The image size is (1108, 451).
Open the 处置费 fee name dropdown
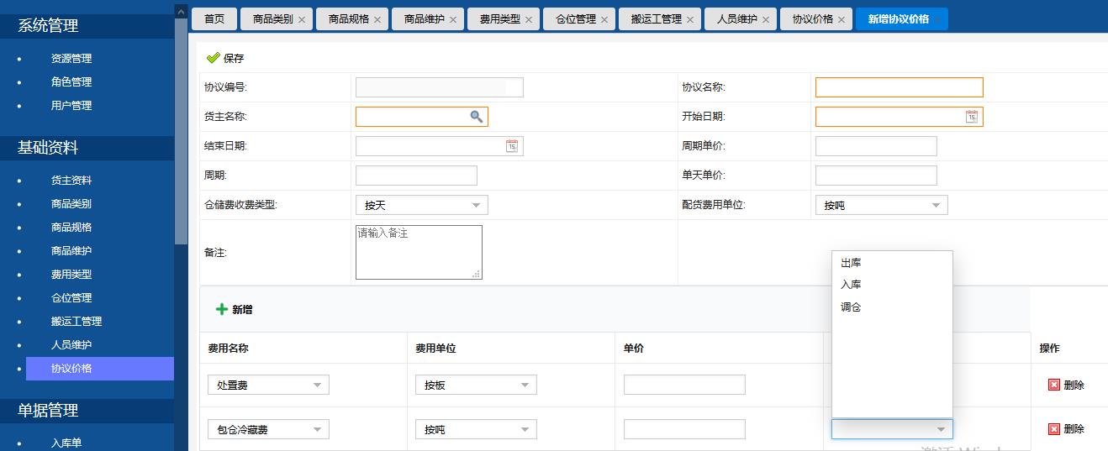(x=317, y=385)
